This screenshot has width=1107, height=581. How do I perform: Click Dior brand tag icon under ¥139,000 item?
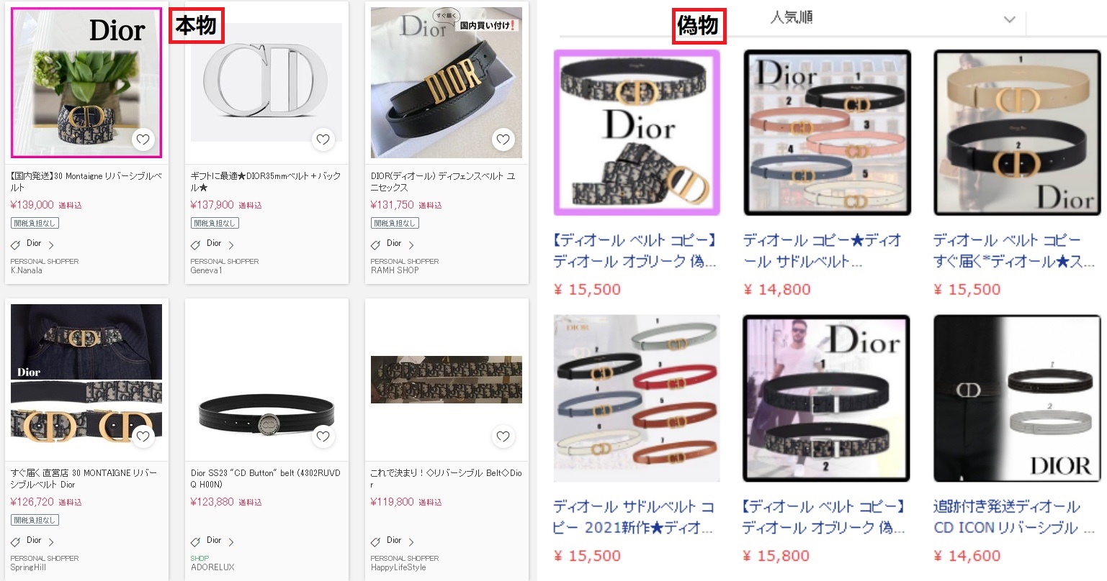click(15, 244)
